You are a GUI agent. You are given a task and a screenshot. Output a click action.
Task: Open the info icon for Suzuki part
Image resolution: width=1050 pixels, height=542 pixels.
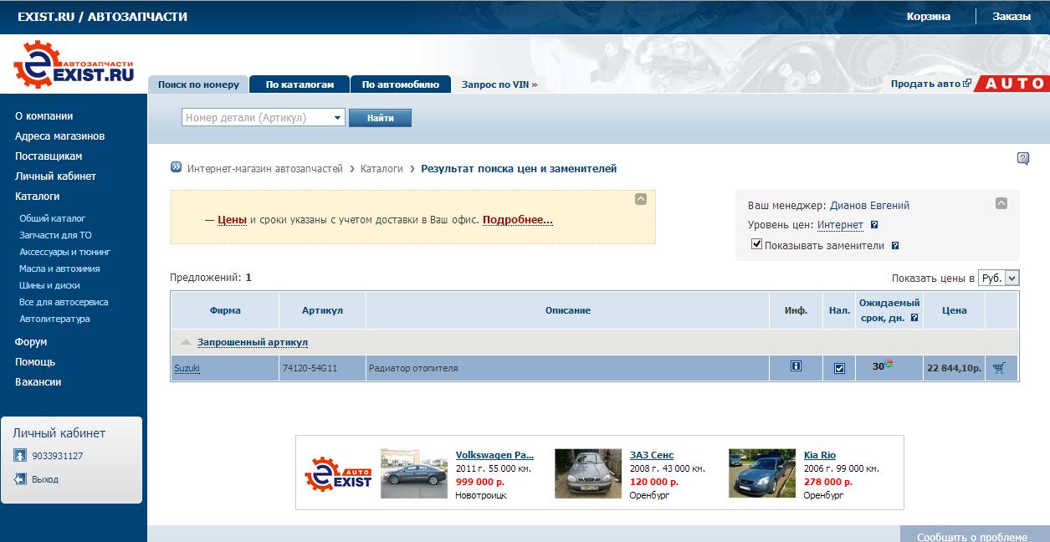click(796, 366)
